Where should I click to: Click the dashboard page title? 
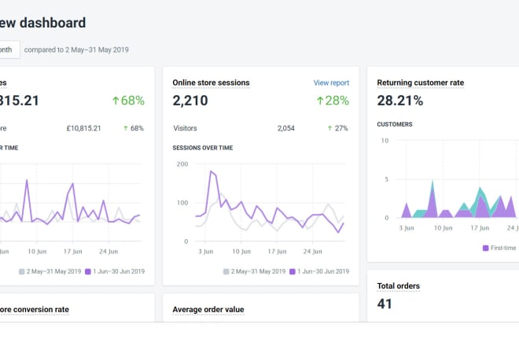tap(42, 23)
